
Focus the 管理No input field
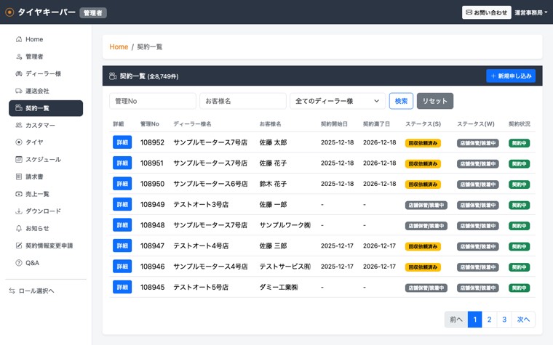point(153,101)
